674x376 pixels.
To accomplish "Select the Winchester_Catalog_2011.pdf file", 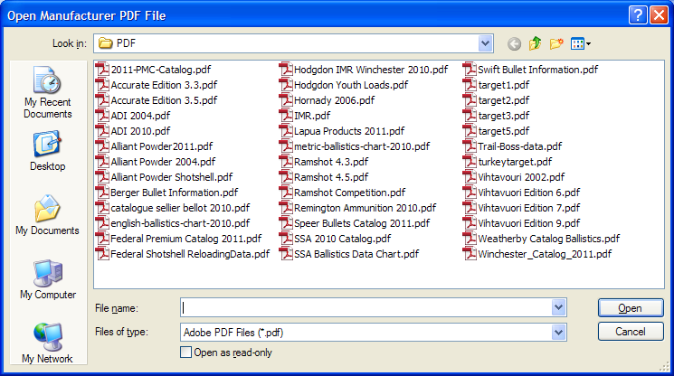I will coord(544,254).
